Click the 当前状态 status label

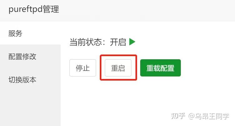[86, 42]
